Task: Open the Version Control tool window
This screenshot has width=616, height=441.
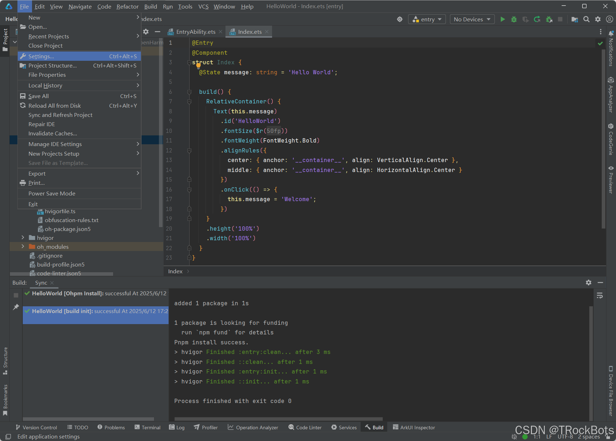Action: pyautogui.click(x=36, y=427)
